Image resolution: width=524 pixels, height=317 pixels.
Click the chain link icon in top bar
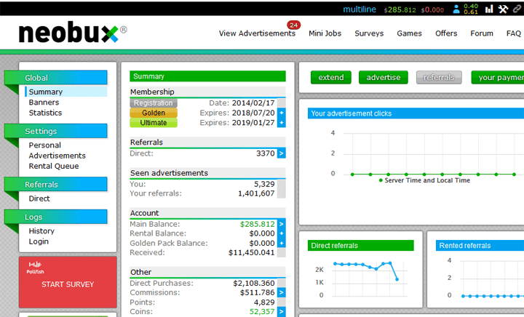[x=517, y=9]
